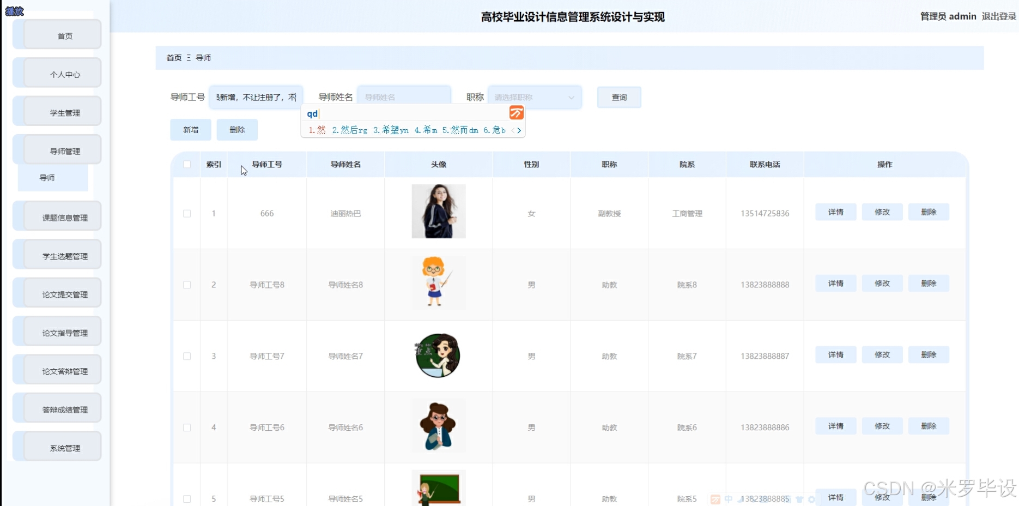Click the 副教授 title cell
This screenshot has width=1019, height=506.
point(609,214)
